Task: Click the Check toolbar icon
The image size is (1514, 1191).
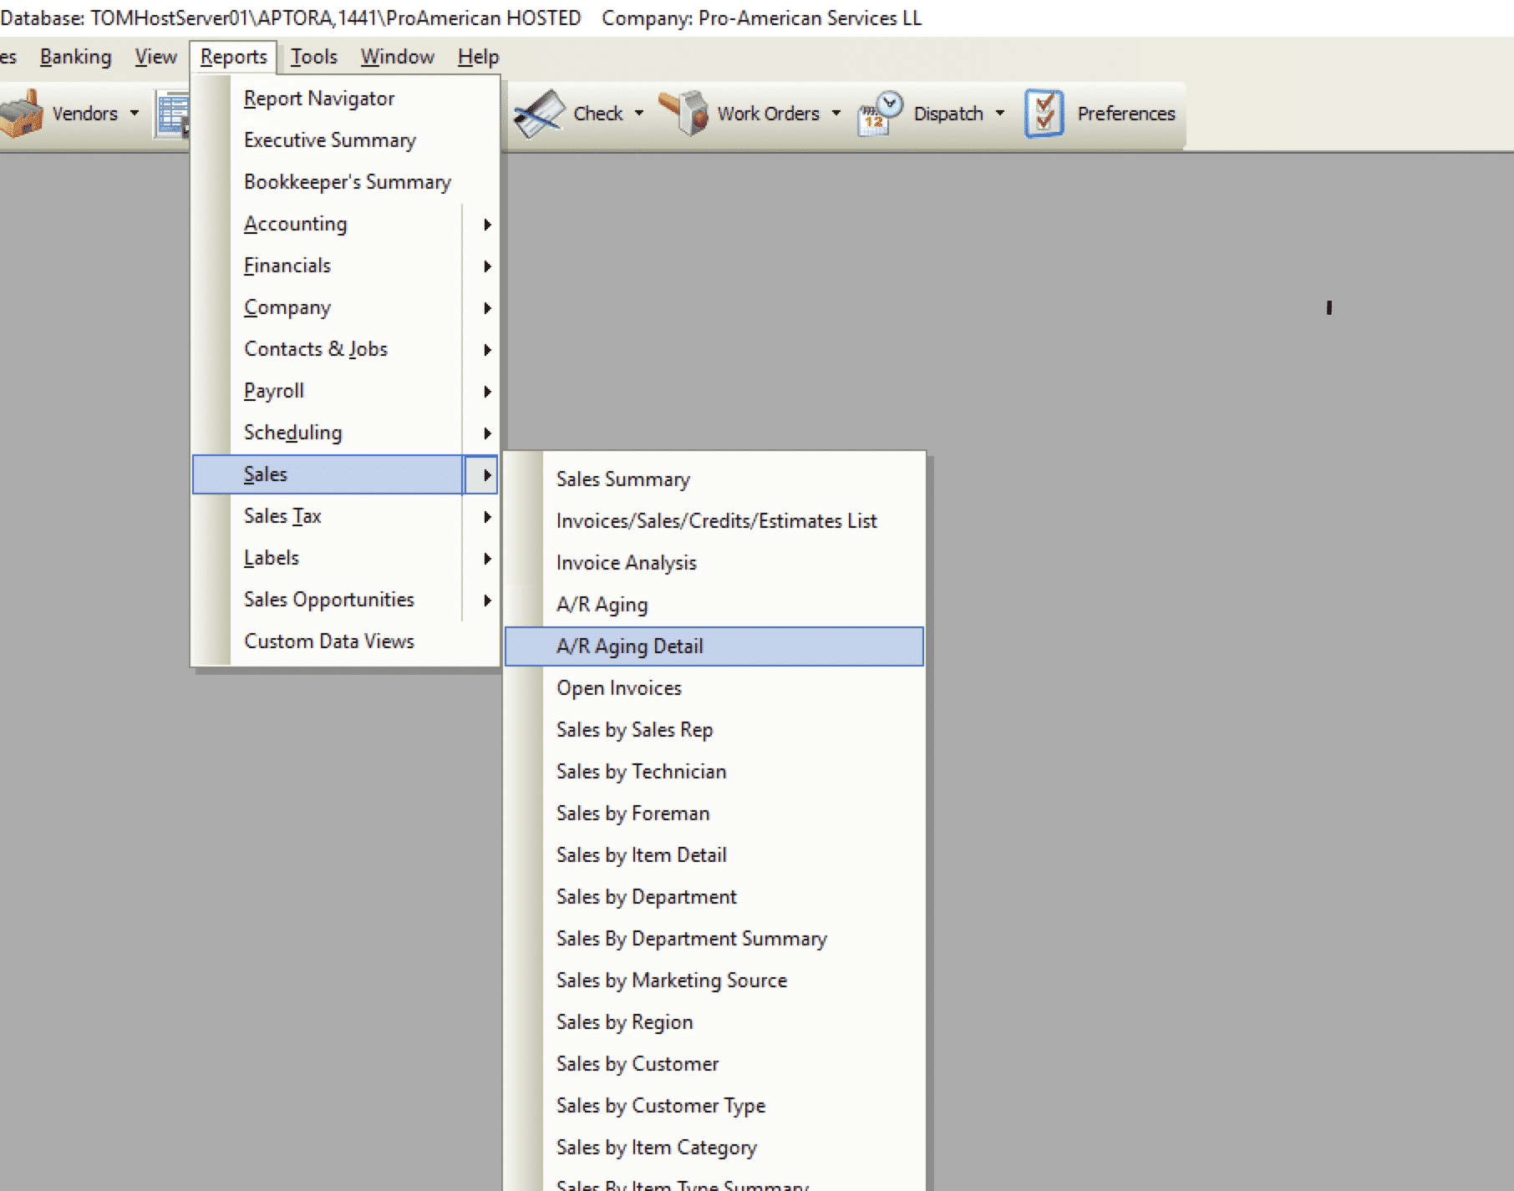Action: [539, 114]
